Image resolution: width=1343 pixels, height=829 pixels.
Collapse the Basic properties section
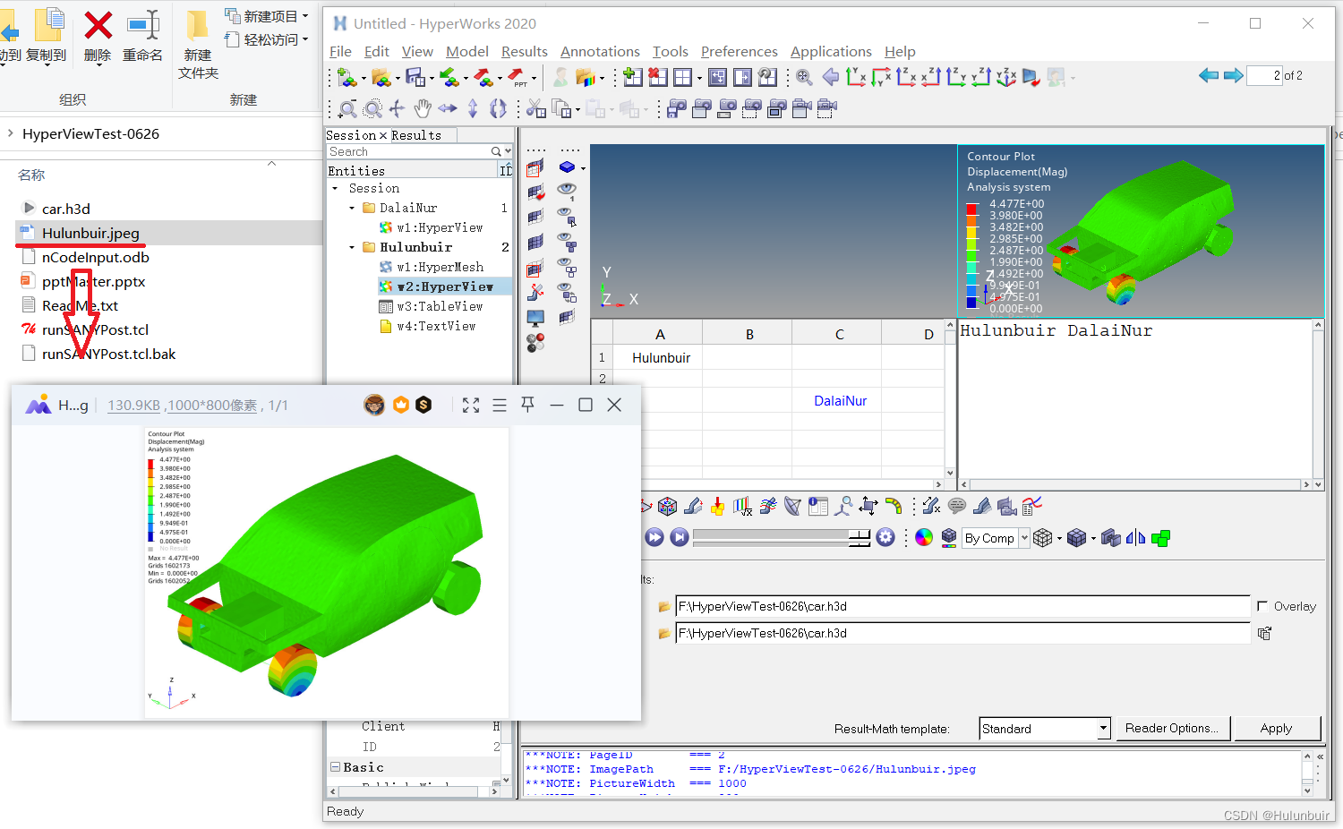pyautogui.click(x=336, y=767)
